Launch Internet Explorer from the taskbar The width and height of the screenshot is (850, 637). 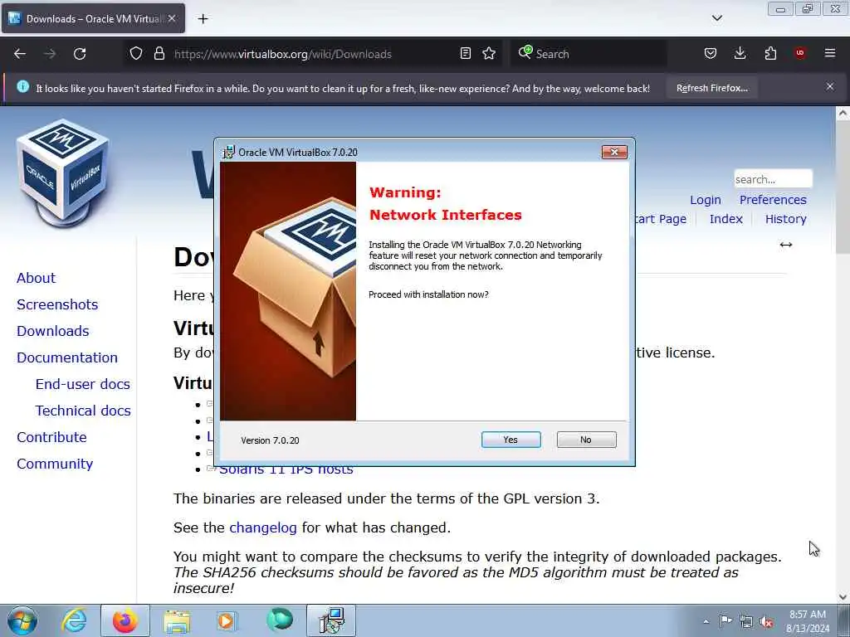tap(74, 620)
